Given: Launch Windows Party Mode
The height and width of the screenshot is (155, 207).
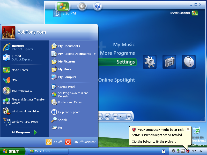Looking at the screenshot, I should [x=25, y=122].
